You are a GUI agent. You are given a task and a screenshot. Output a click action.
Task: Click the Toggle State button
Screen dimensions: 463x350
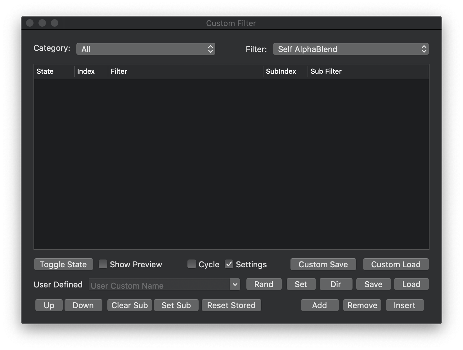63,264
